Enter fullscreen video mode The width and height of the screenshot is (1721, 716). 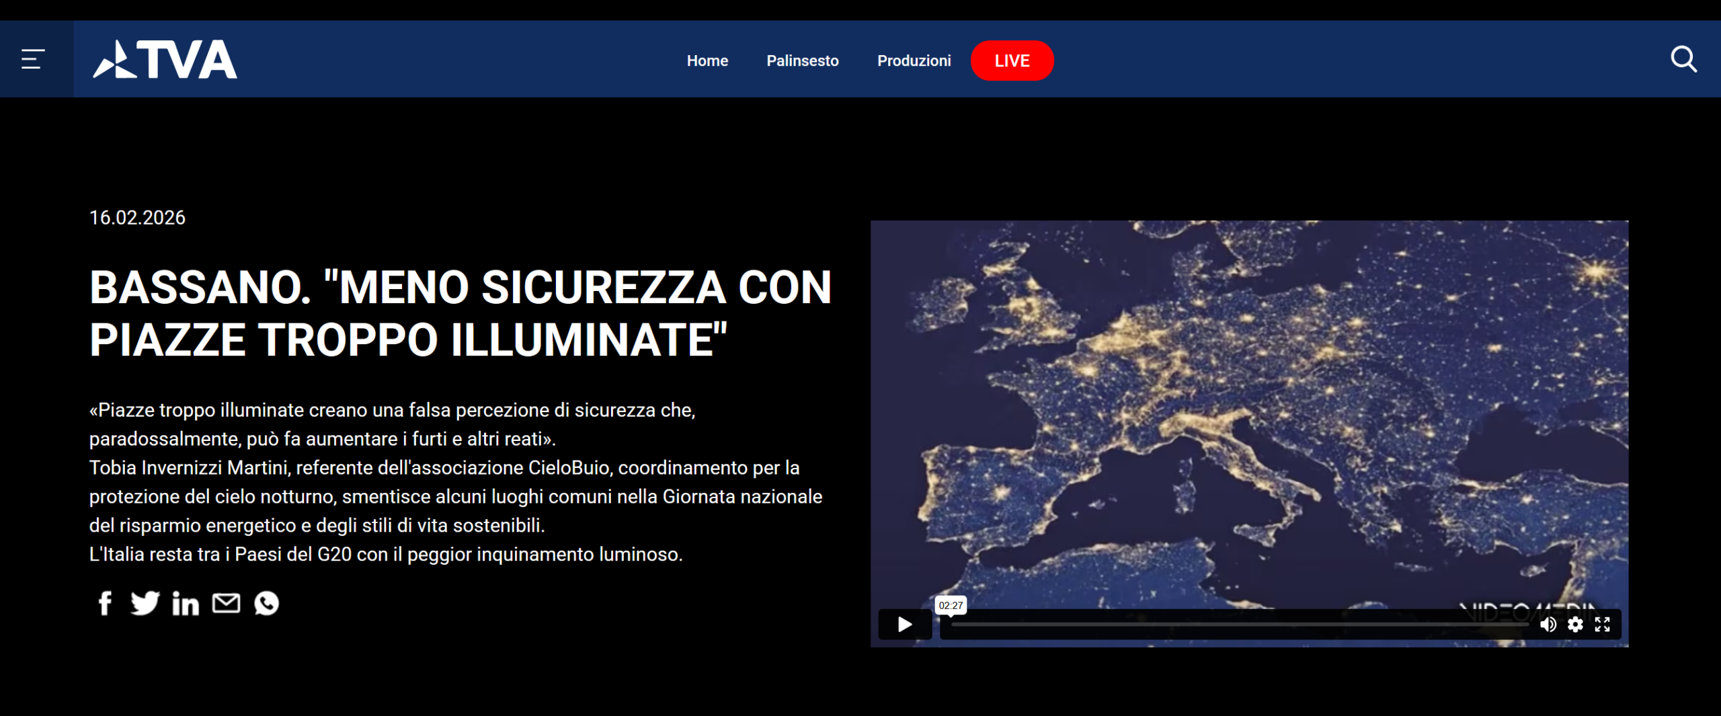coord(1603,625)
